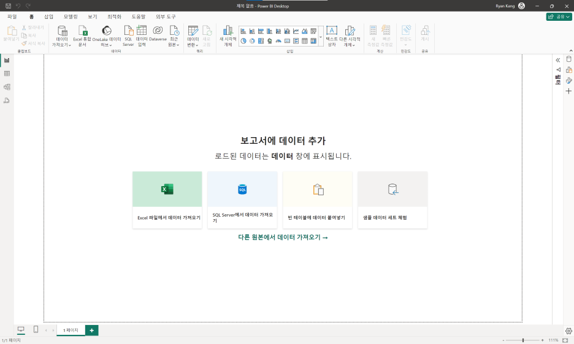Screen dimensions: 574x344
Task: Select the area chart visual
Action: pyautogui.click(x=305, y=31)
